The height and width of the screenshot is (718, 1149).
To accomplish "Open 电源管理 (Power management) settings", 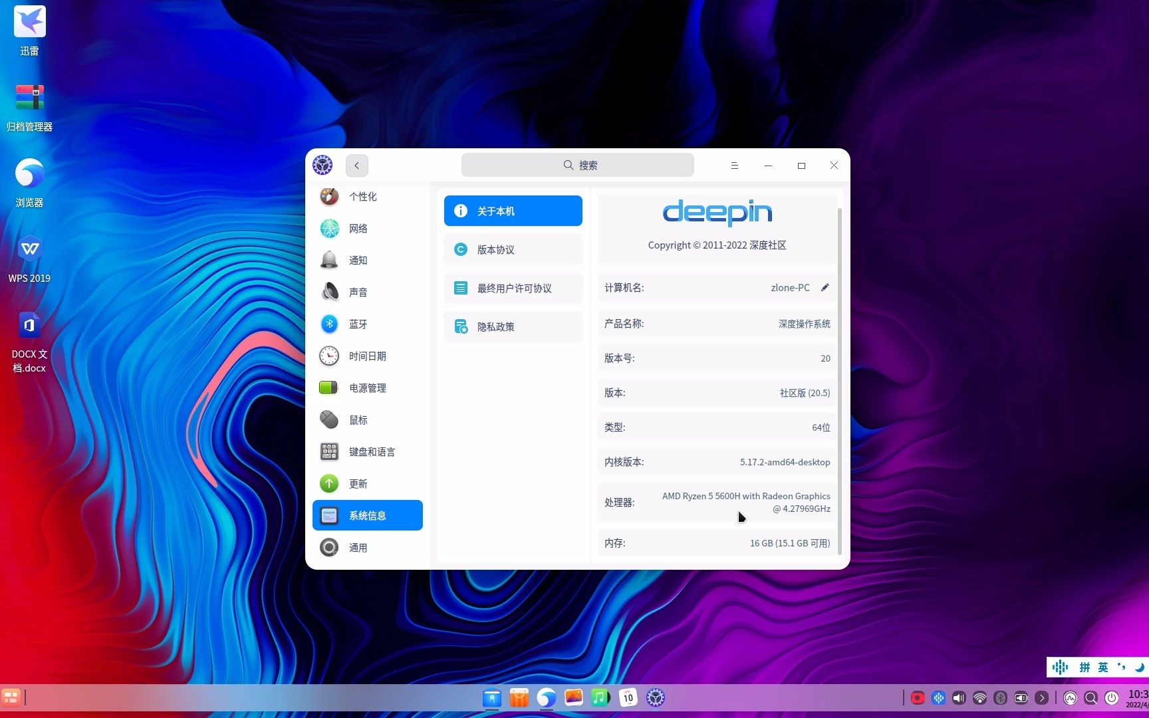I will tap(367, 388).
